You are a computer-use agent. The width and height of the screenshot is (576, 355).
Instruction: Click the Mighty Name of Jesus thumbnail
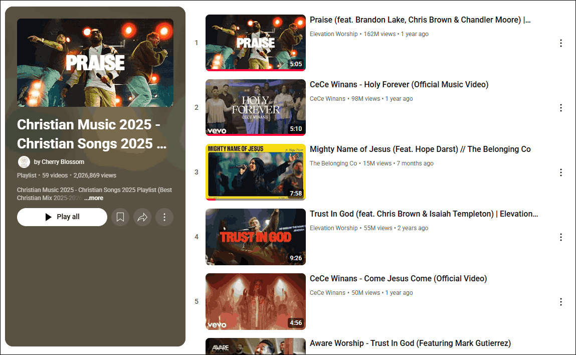(255, 172)
